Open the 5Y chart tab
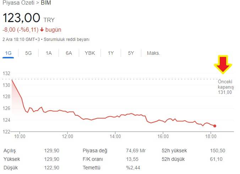Viewport: 240px width, 174px height. pyautogui.click(x=131, y=53)
